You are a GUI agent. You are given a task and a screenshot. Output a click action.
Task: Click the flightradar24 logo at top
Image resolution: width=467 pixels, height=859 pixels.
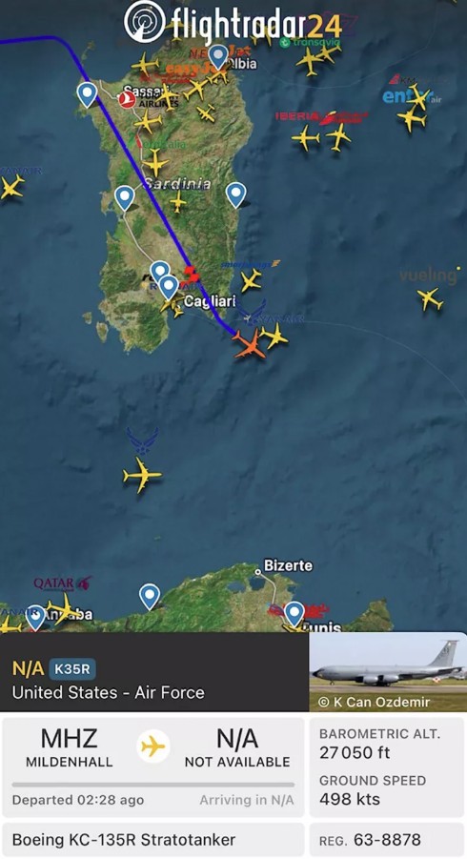pyautogui.click(x=233, y=23)
